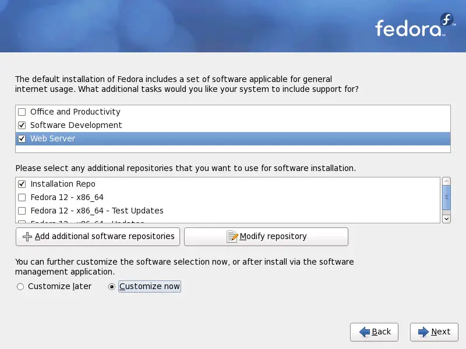Viewport: 466px width, 349px height.
Task: Proceed with the Next button
Action: (434, 332)
